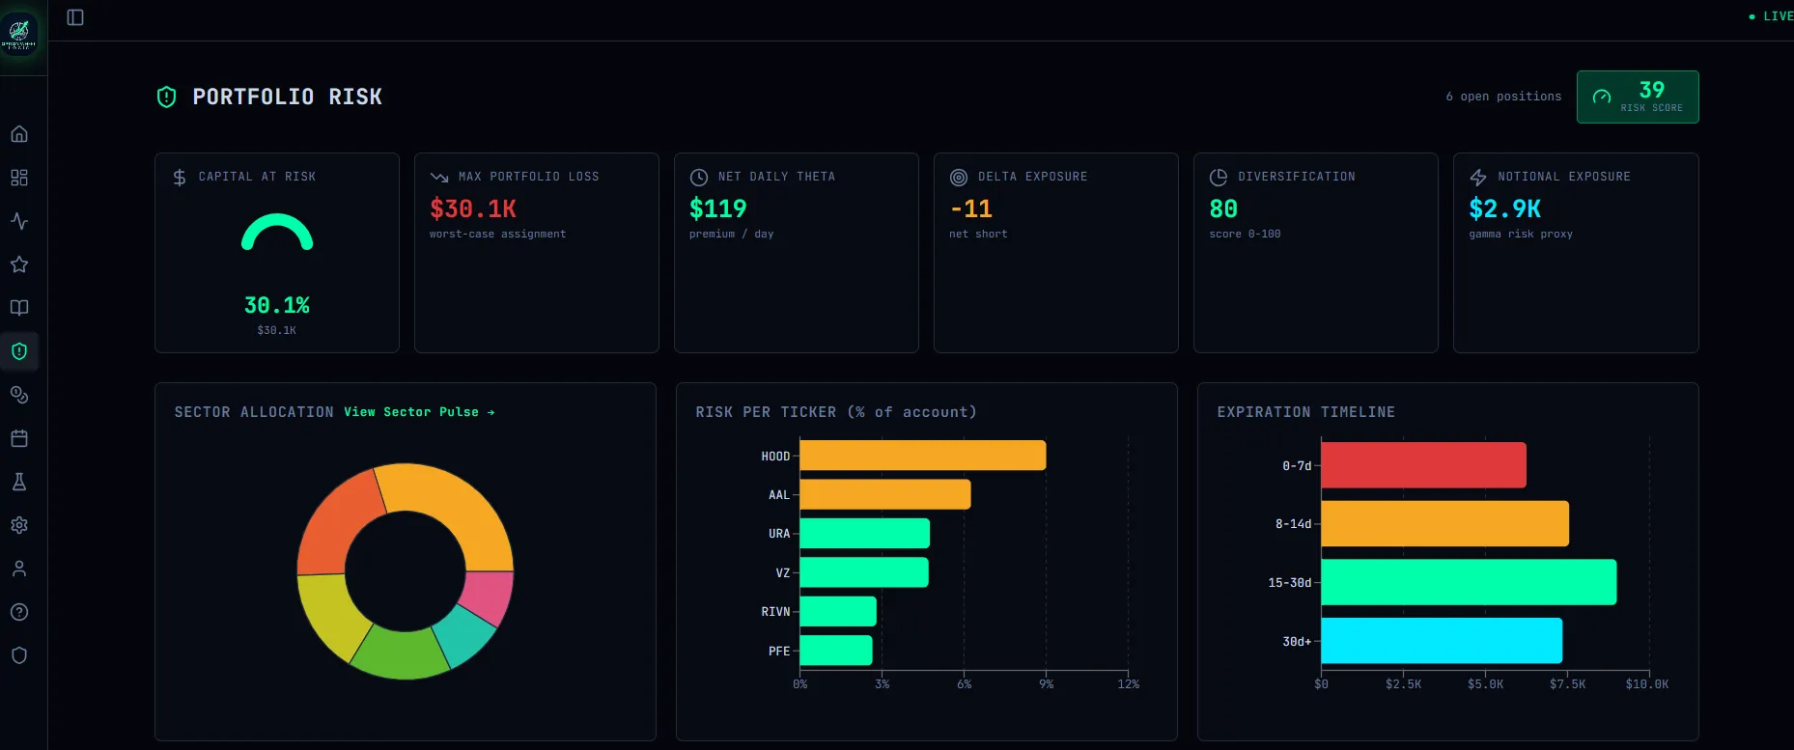This screenshot has width=1794, height=750.
Task: Click the "net short" caption
Action: pos(978,235)
